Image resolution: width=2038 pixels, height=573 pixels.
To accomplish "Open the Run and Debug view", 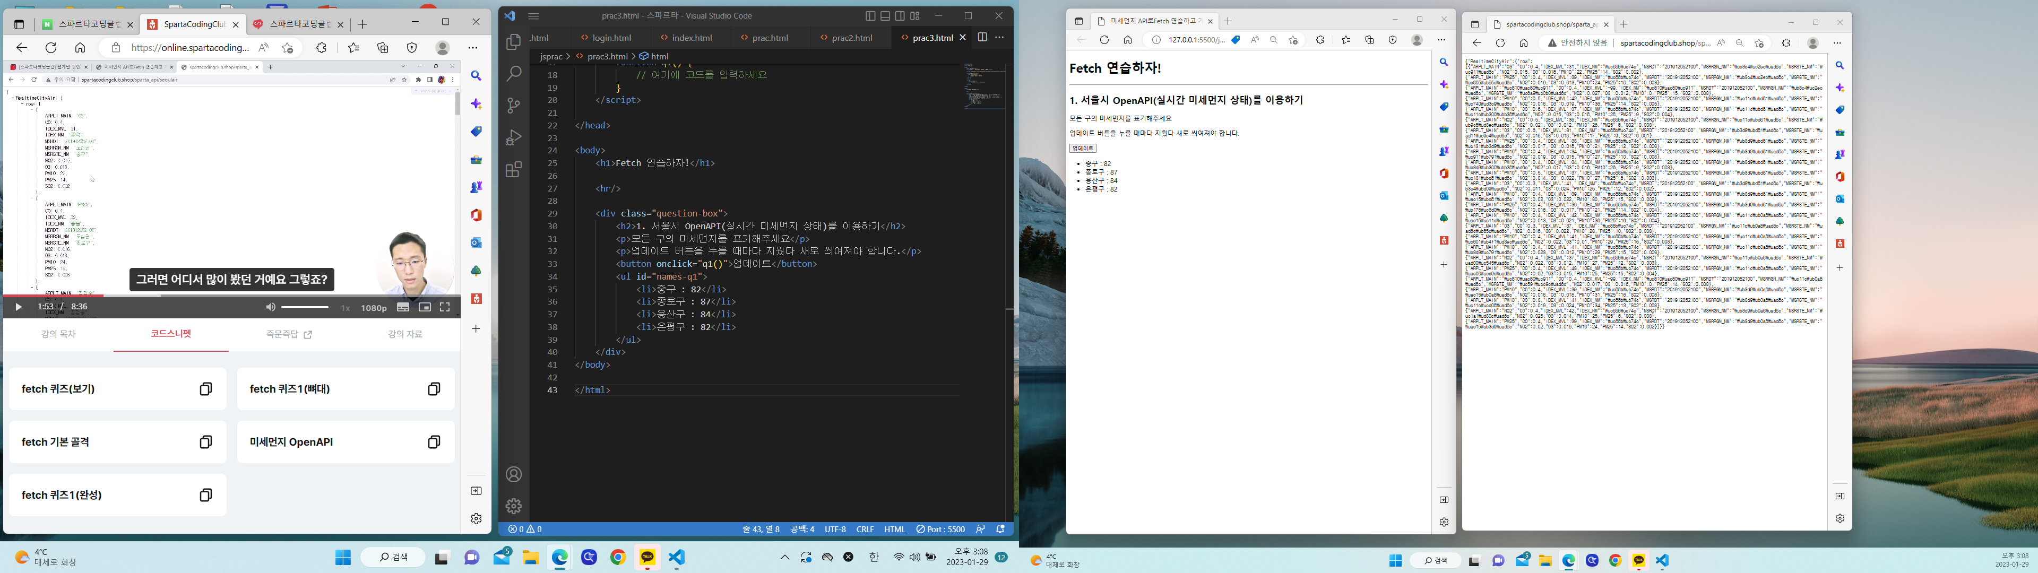I will point(513,137).
